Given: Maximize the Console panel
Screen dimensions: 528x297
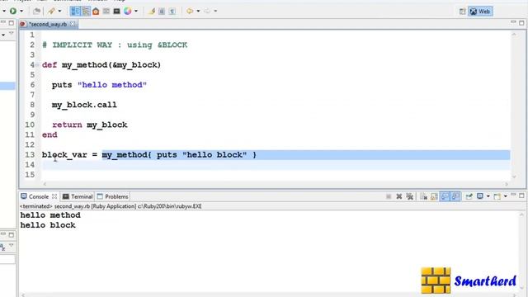Looking at the screenshot, I should (521, 196).
